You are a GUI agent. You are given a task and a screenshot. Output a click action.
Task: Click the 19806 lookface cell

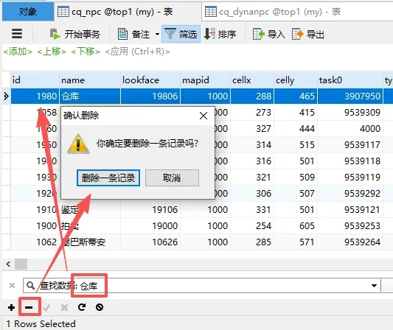tap(150, 96)
